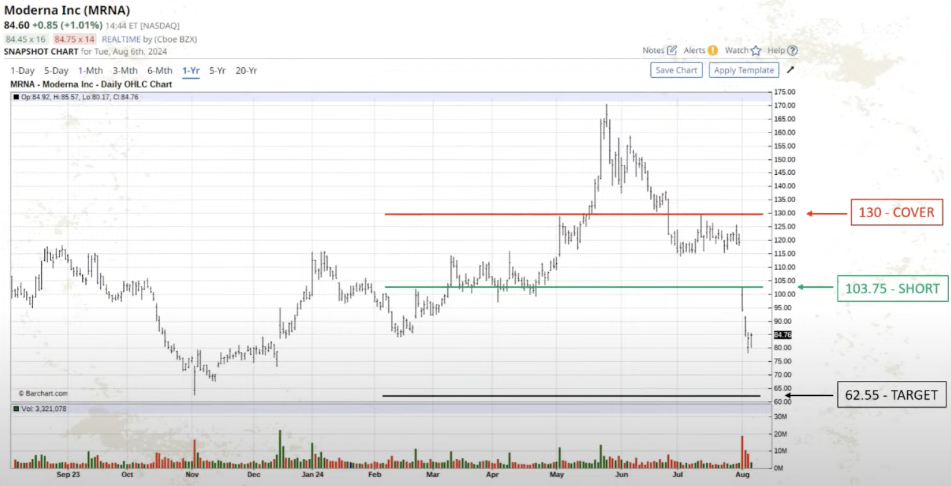This screenshot has height=486, width=951.
Task: Click the 170.00 price axis label
Action: (x=785, y=105)
